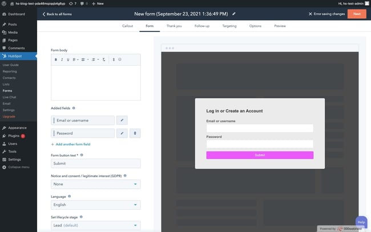Viewport: 371px width, 232px height.
Task: Click the underline formatting icon
Action: click(x=68, y=59)
